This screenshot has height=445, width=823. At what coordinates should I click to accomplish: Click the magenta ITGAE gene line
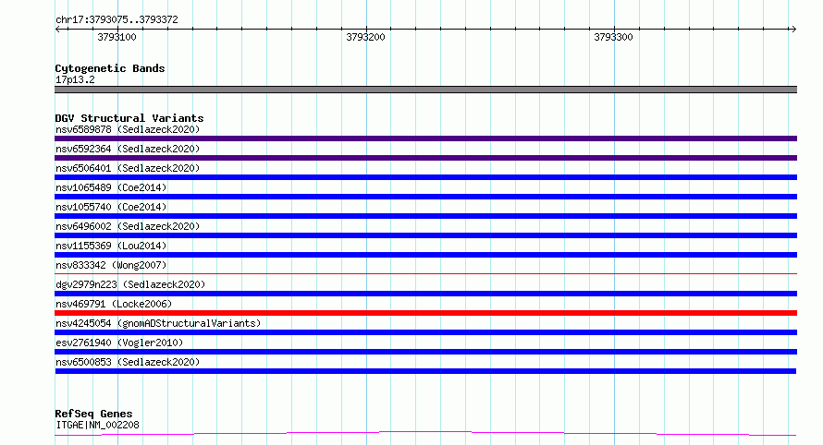point(425,434)
